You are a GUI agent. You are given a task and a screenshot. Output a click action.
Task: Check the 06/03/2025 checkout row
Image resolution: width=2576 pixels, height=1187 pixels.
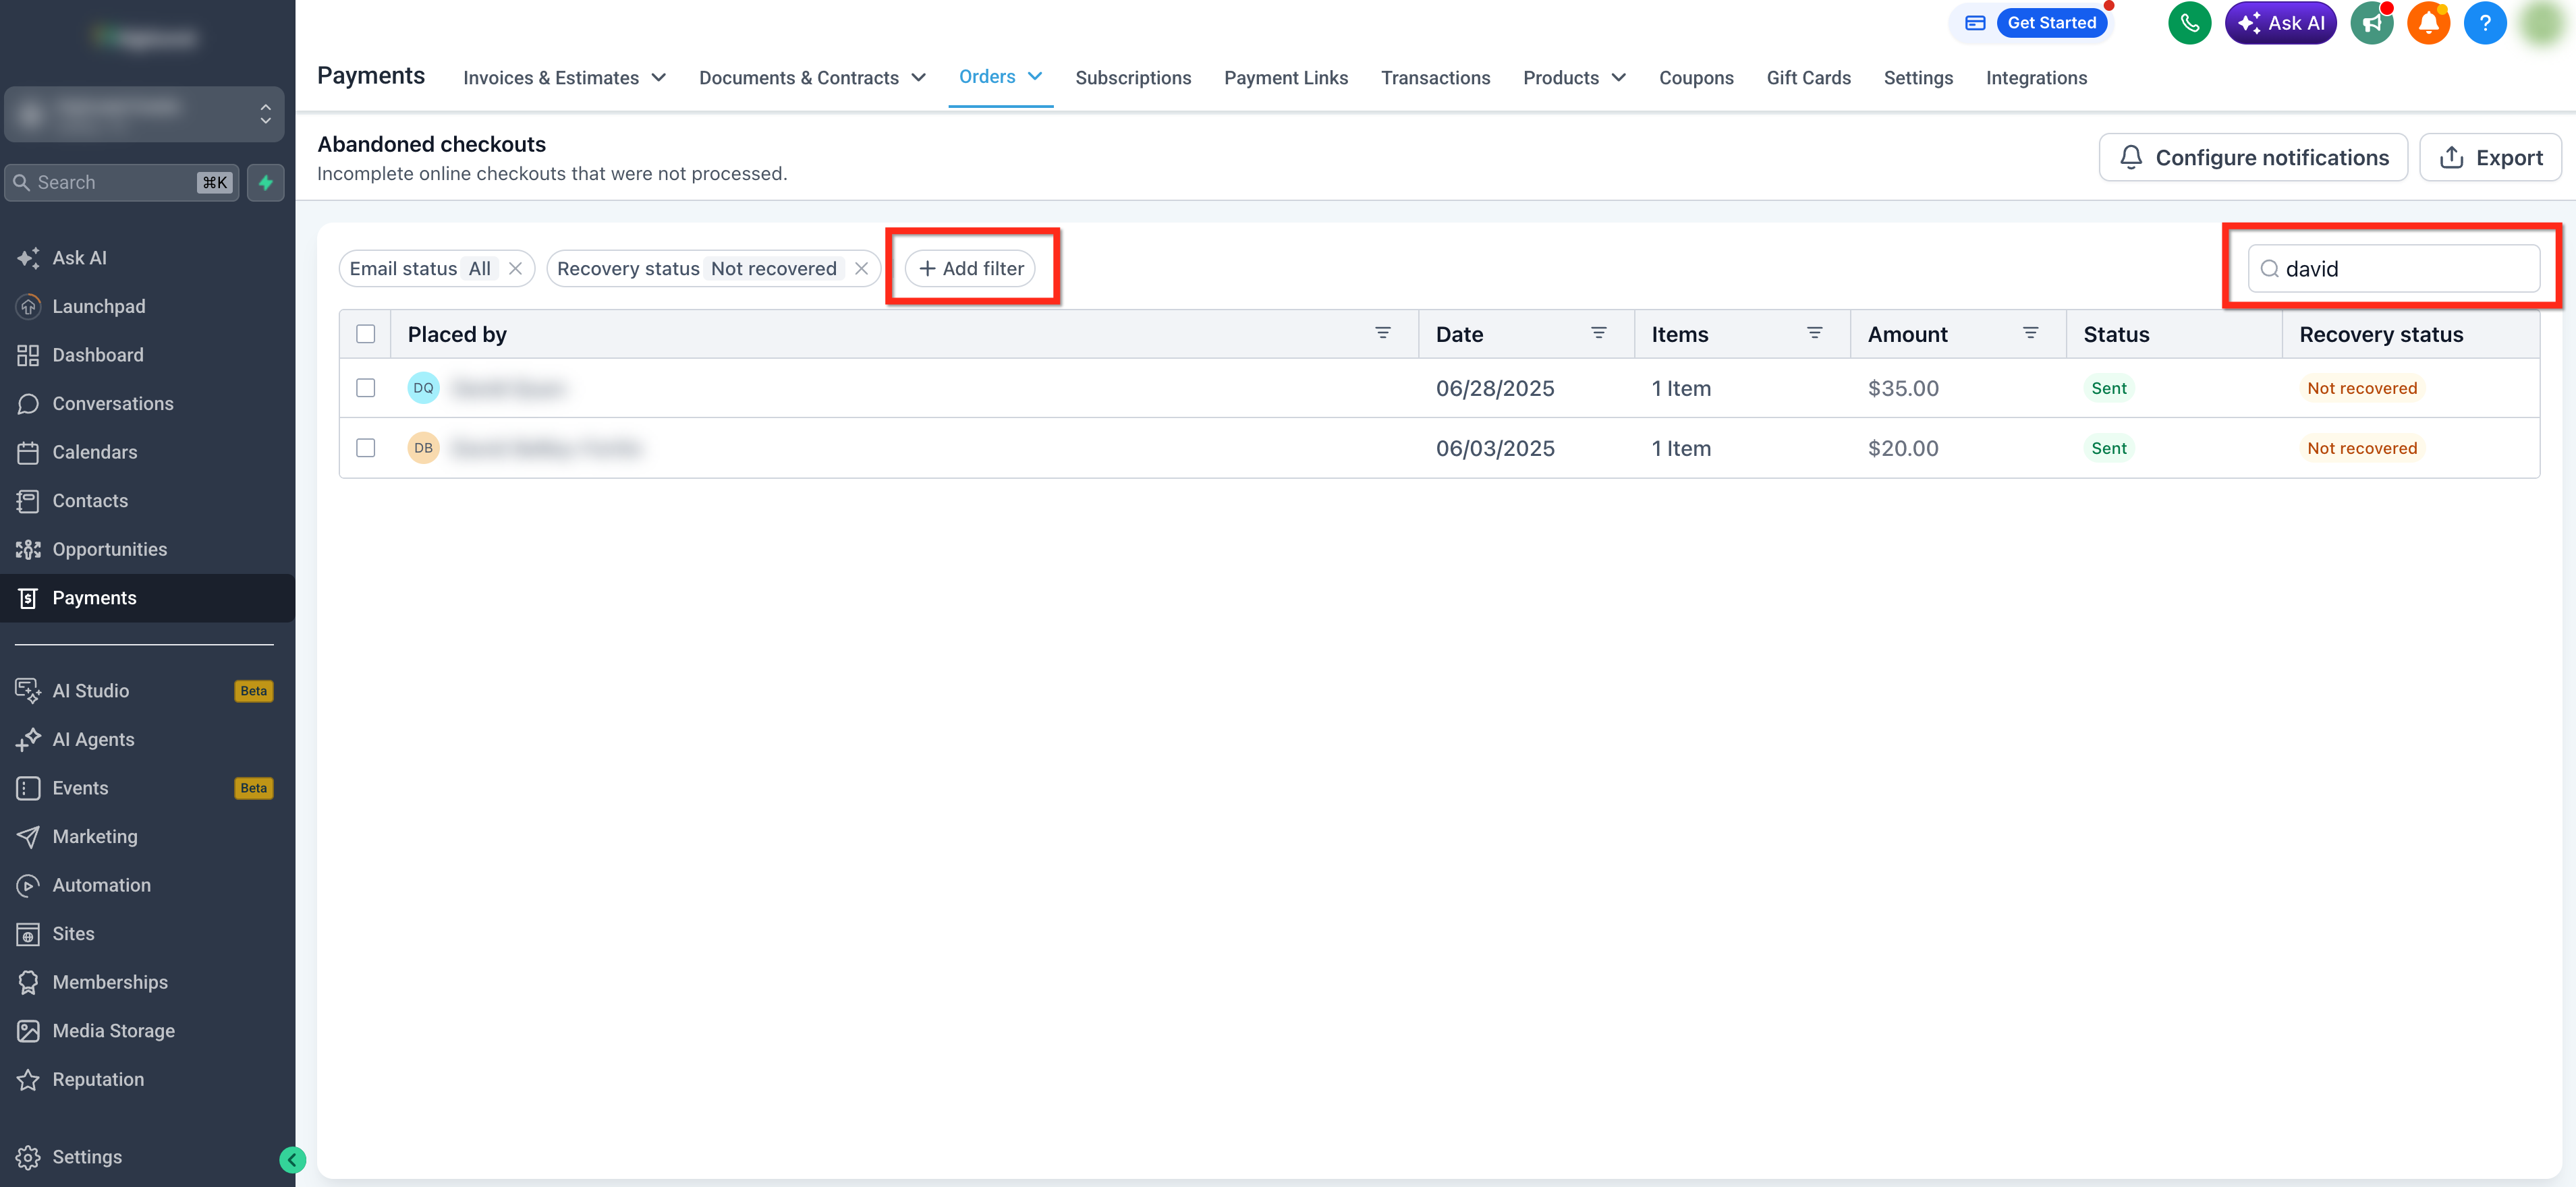[366, 448]
